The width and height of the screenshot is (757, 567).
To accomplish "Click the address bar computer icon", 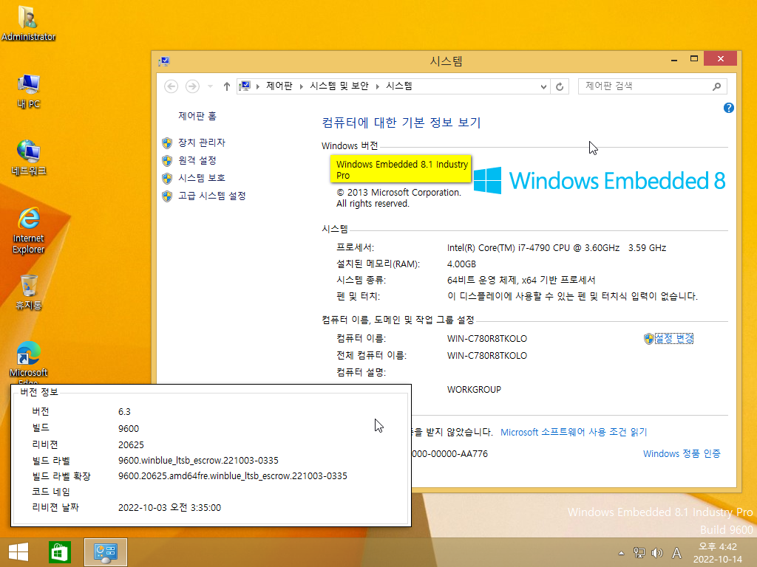I will 245,86.
